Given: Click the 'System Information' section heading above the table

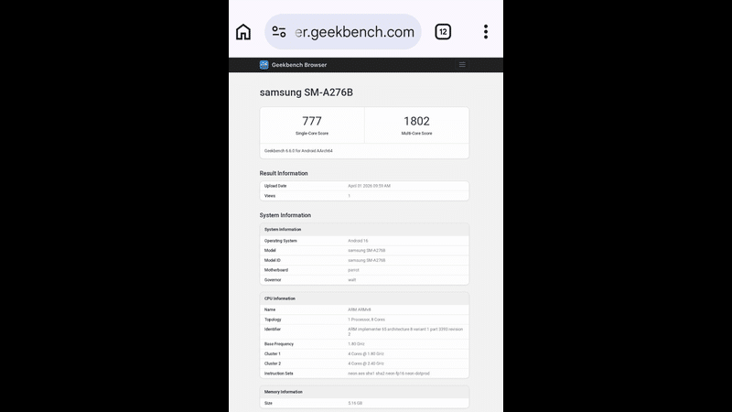Looking at the screenshot, I should 285,215.
